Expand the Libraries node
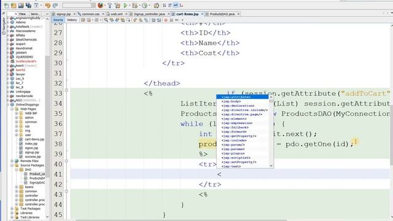 [12, 213]
